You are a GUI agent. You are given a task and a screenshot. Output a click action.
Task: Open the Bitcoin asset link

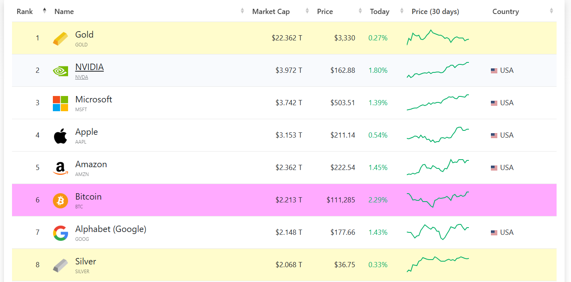(88, 197)
